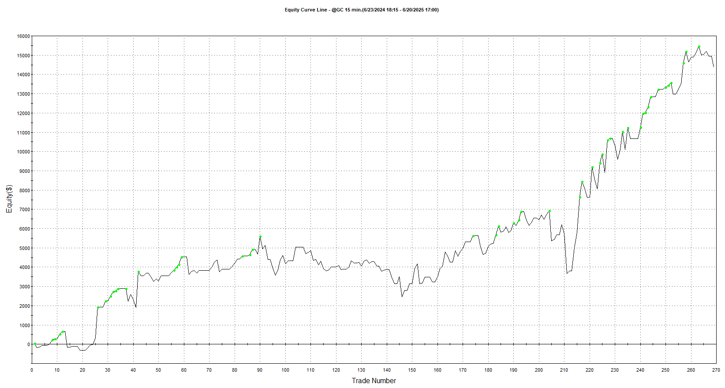
Task: Click the 12000 tick label on the equity axis
Action: click(23, 113)
